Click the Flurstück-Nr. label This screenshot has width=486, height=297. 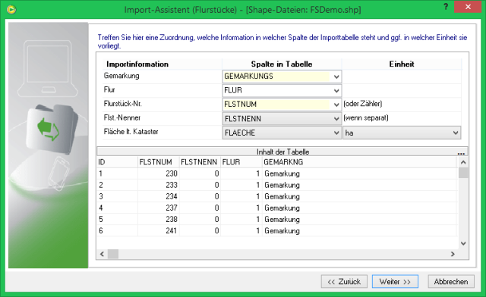[123, 104]
